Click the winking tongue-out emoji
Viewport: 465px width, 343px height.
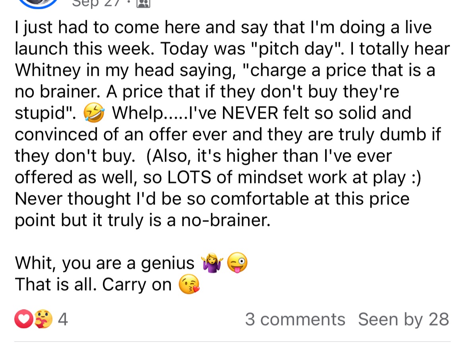point(237,263)
